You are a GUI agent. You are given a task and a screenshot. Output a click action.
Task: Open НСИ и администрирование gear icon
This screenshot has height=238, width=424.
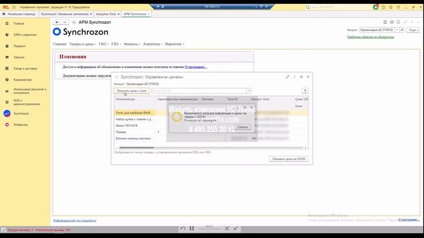click(x=7, y=102)
